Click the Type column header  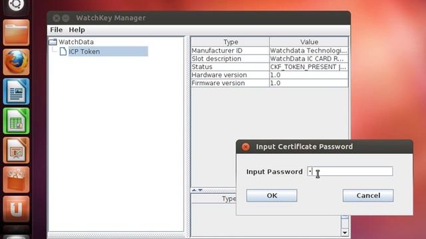coord(230,42)
